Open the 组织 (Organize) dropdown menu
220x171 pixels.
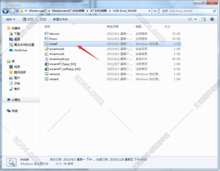coord(11,19)
